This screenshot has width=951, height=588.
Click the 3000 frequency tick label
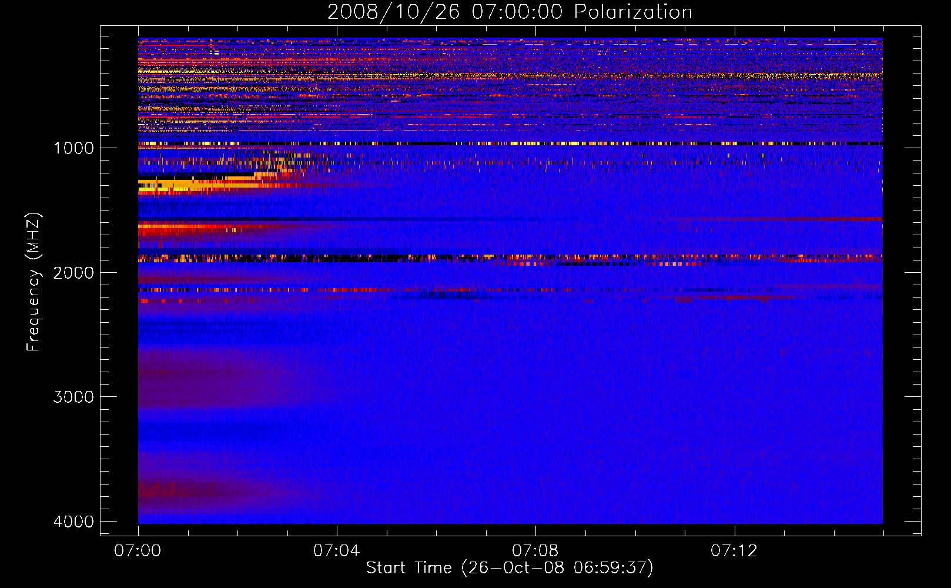[x=73, y=397]
